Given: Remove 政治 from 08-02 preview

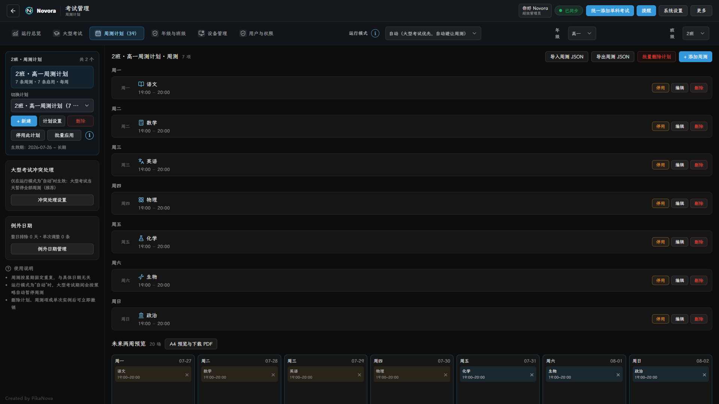Looking at the screenshot, I should point(704,375).
